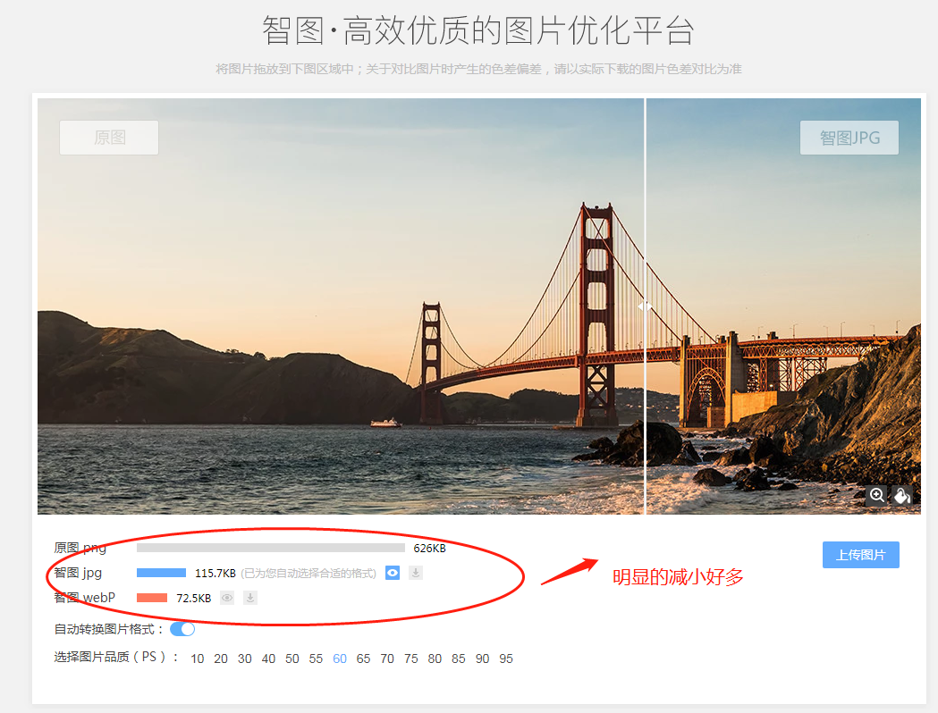Screen dimensions: 938x713
Task: Click the 626KB progress bar for 原图 png
Action: [268, 548]
